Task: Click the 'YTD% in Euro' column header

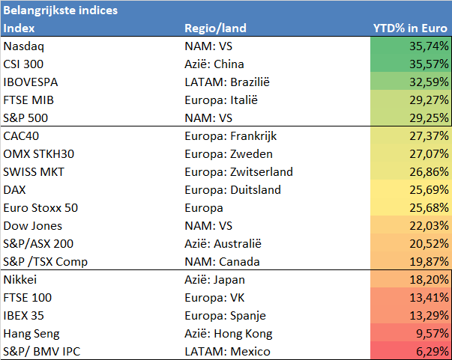Action: 410,28
